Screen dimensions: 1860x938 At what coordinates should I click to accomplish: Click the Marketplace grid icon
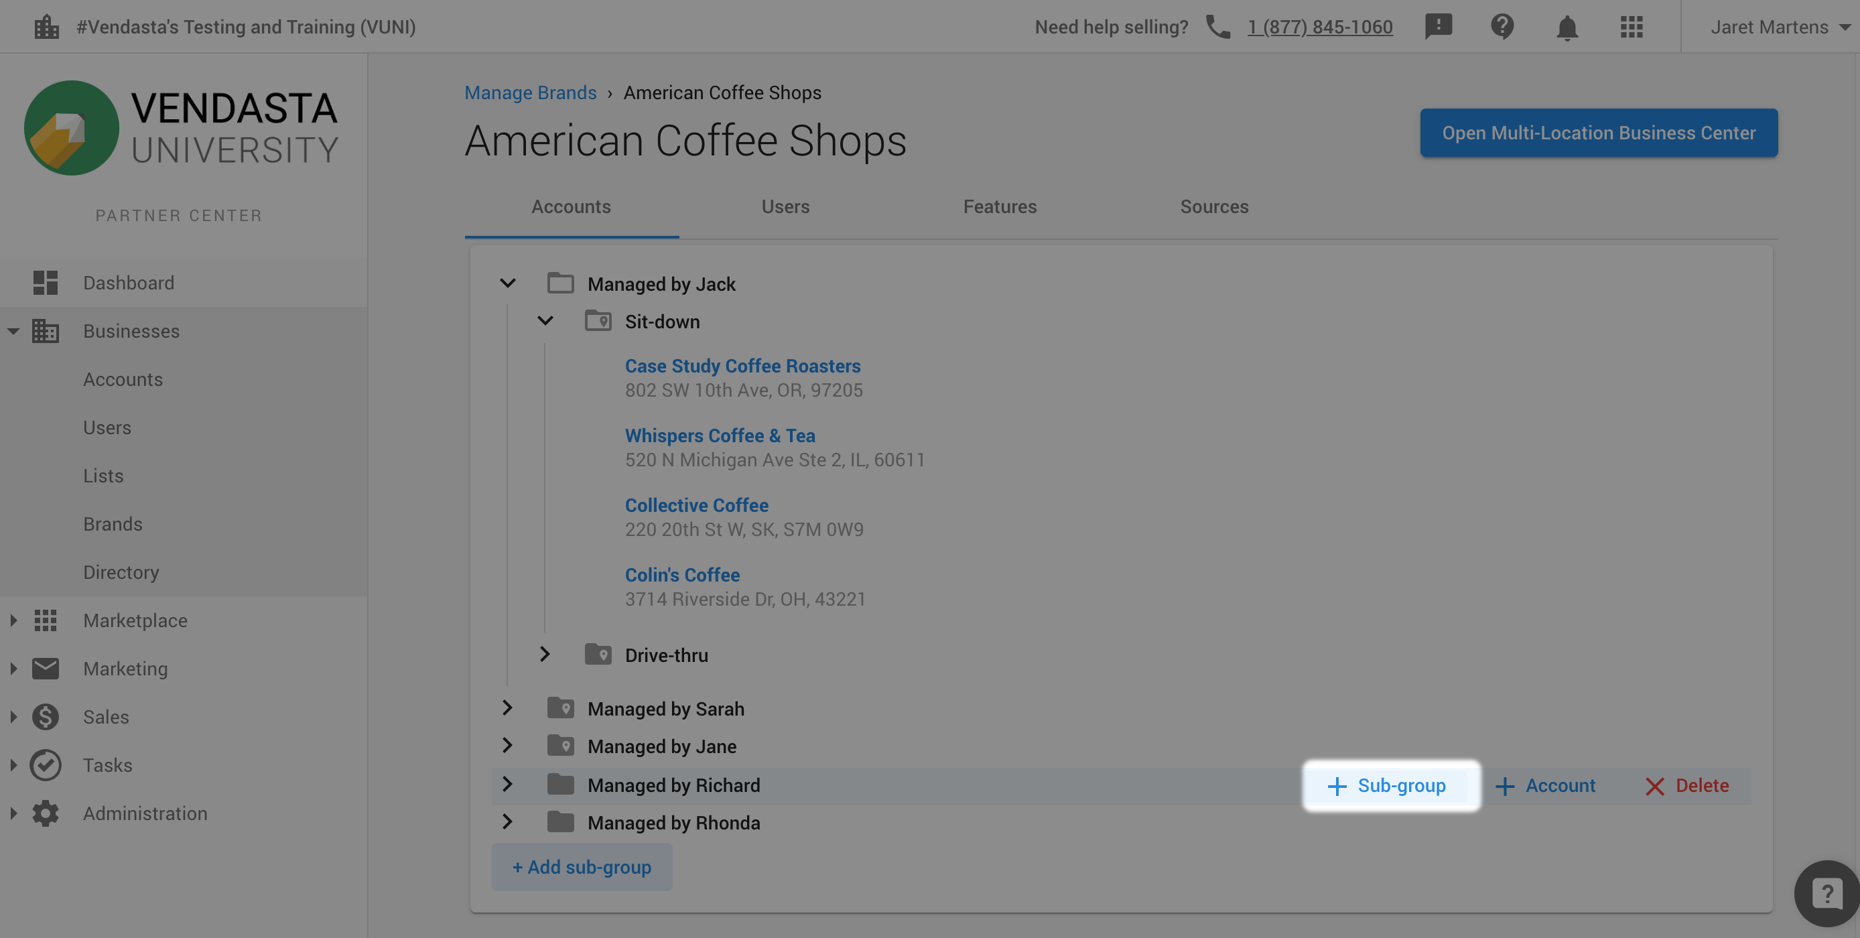(x=46, y=620)
